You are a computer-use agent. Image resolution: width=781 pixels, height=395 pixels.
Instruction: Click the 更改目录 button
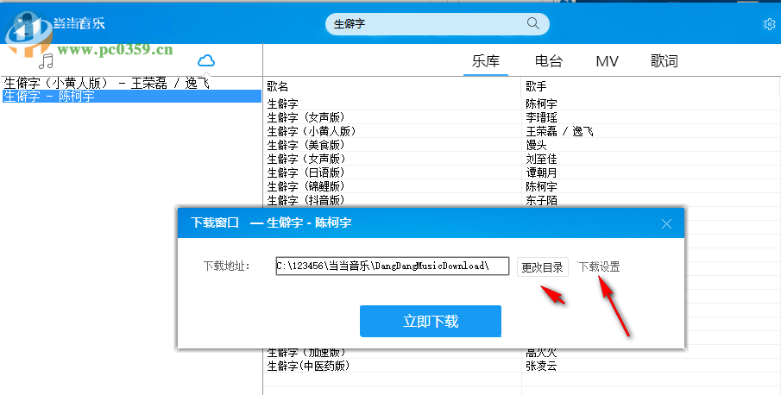(543, 267)
